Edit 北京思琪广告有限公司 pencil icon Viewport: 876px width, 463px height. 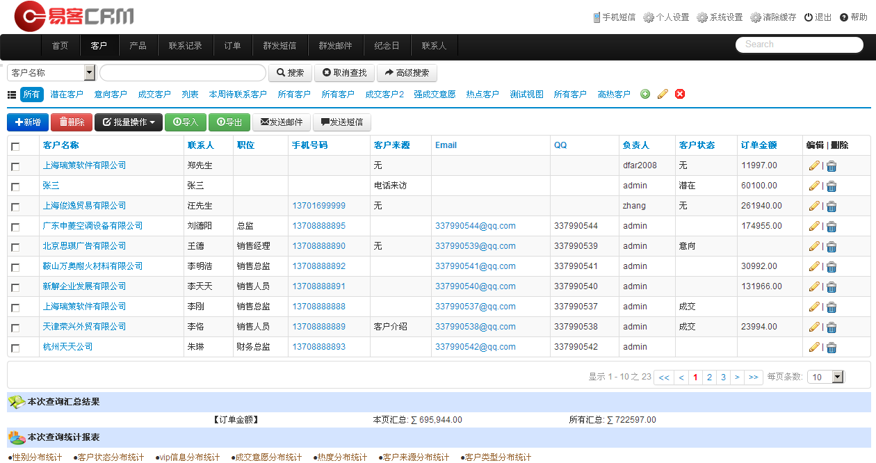point(814,246)
